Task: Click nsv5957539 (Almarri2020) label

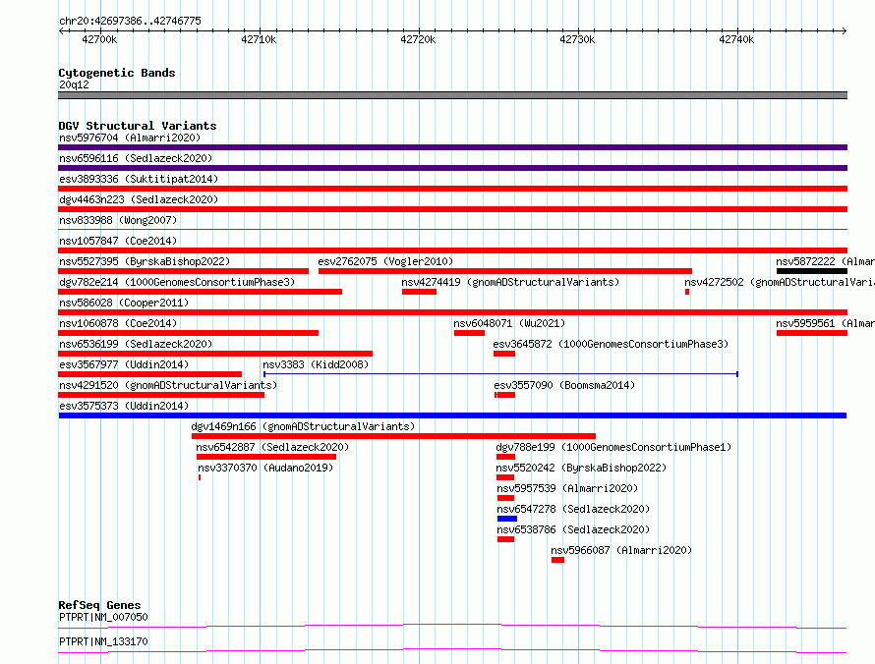Action: (x=567, y=488)
